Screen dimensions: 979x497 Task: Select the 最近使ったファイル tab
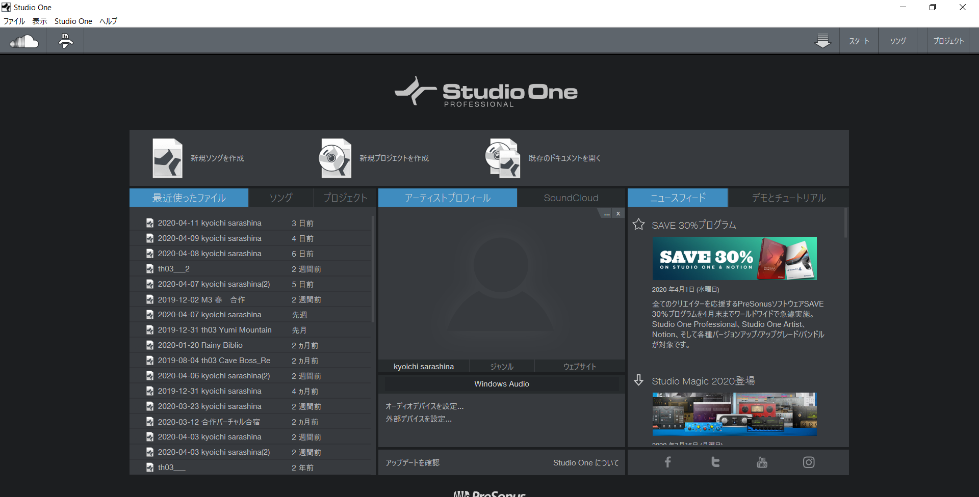(x=189, y=198)
